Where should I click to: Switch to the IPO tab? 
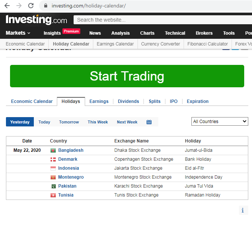(174, 101)
